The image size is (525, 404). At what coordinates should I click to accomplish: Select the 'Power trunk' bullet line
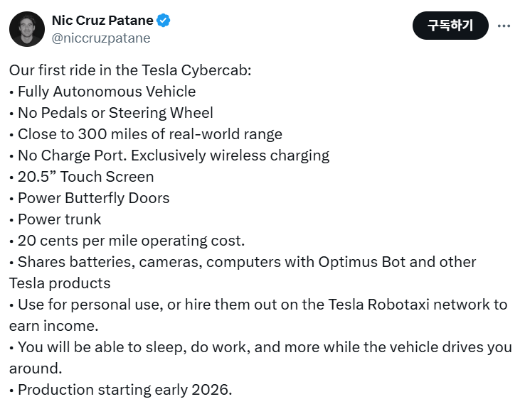(55, 219)
